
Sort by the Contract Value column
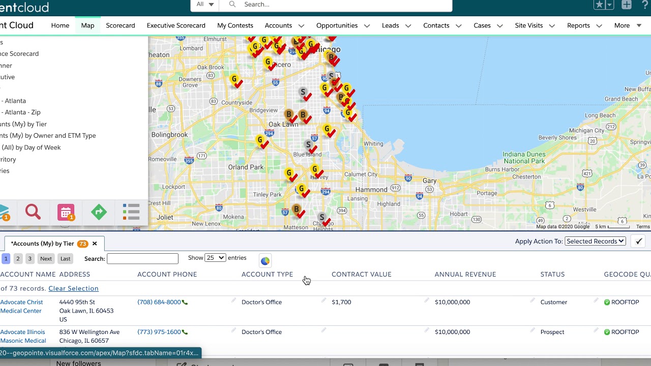point(362,274)
